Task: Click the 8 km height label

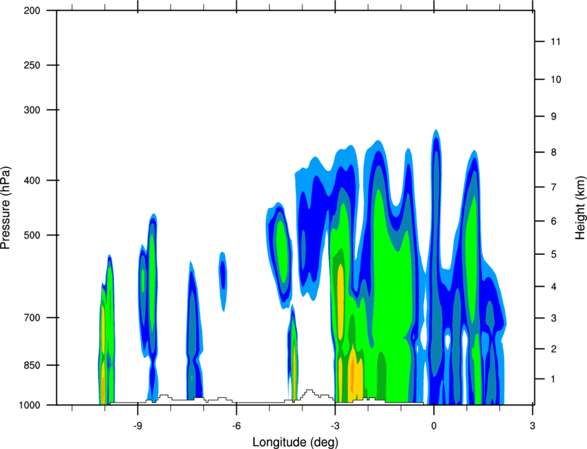Action: coord(553,152)
